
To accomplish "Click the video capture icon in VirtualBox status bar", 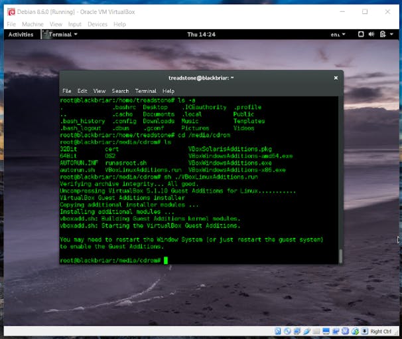I will tap(336, 331).
